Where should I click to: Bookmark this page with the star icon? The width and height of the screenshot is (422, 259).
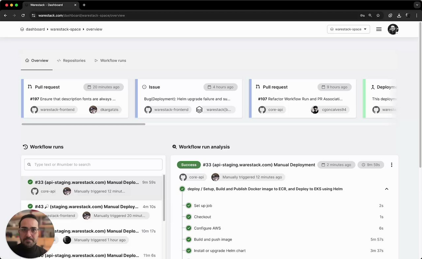coord(378,15)
